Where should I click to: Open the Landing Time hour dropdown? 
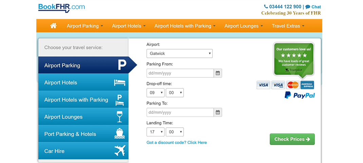[155, 132]
